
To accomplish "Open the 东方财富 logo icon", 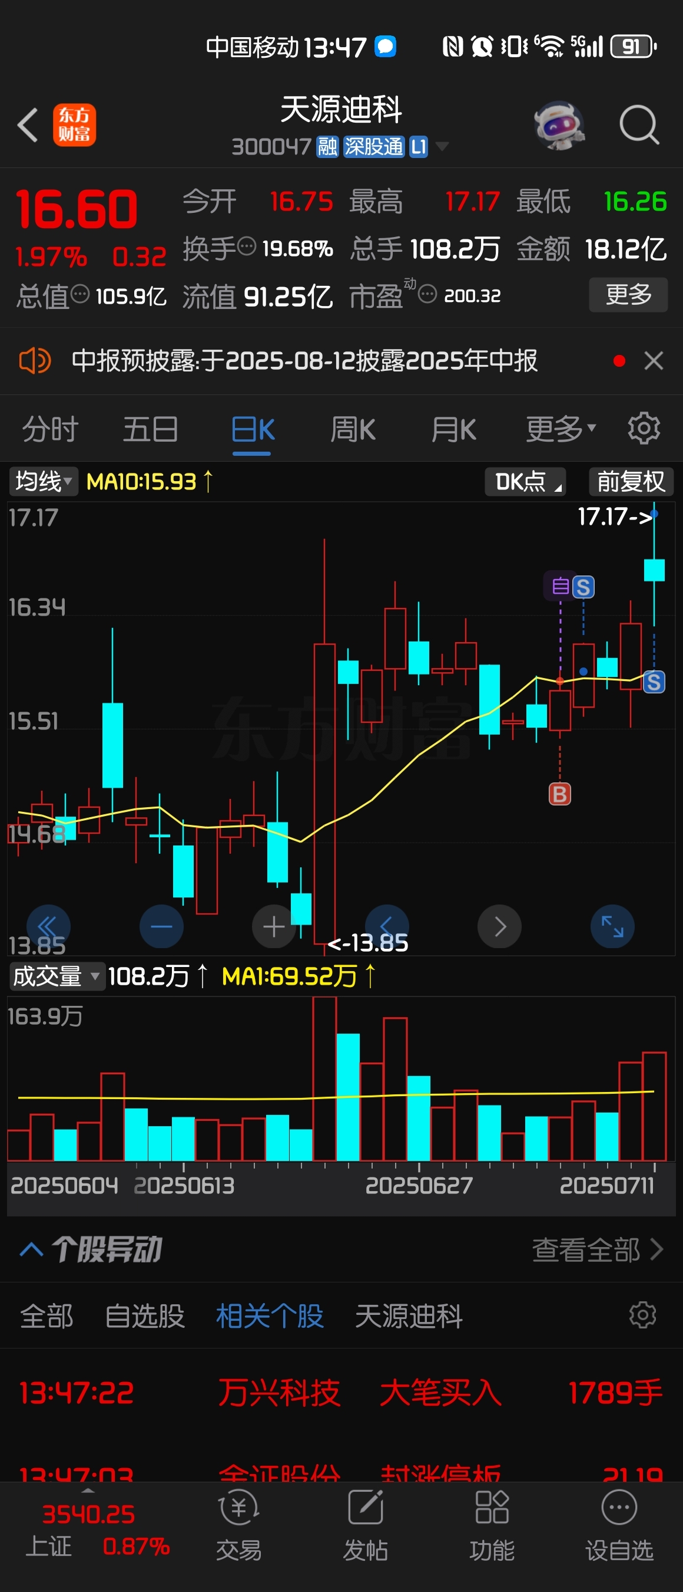I will point(75,125).
